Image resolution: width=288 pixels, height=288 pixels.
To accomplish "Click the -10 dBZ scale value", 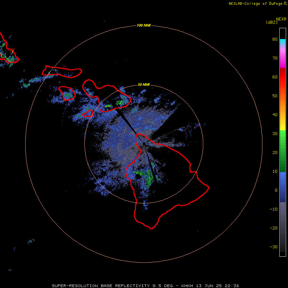I will point(274,209).
